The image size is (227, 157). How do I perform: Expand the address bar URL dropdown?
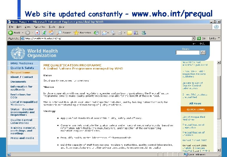[x=194, y=38]
